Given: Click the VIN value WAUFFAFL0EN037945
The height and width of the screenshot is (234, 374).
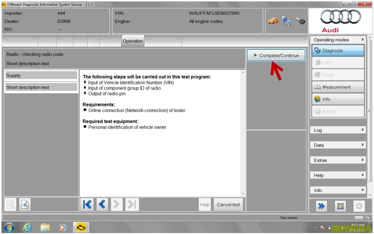Looking at the screenshot, I should pos(214,13).
